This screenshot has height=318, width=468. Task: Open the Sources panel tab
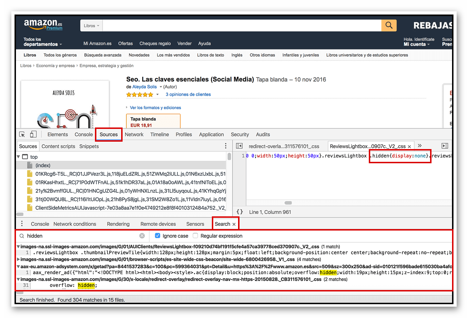pos(108,135)
